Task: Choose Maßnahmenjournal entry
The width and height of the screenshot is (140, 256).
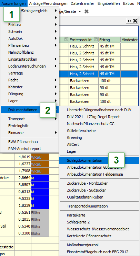Action: [99, 245]
